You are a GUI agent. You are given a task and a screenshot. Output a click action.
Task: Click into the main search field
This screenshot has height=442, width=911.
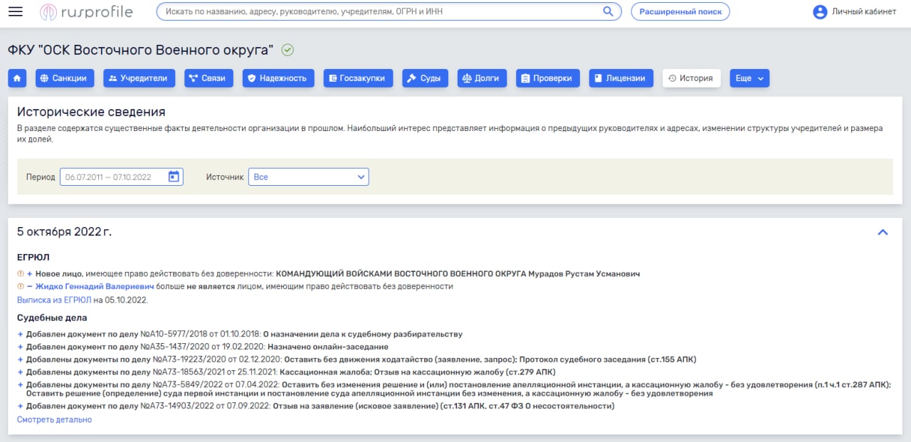pyautogui.click(x=377, y=12)
